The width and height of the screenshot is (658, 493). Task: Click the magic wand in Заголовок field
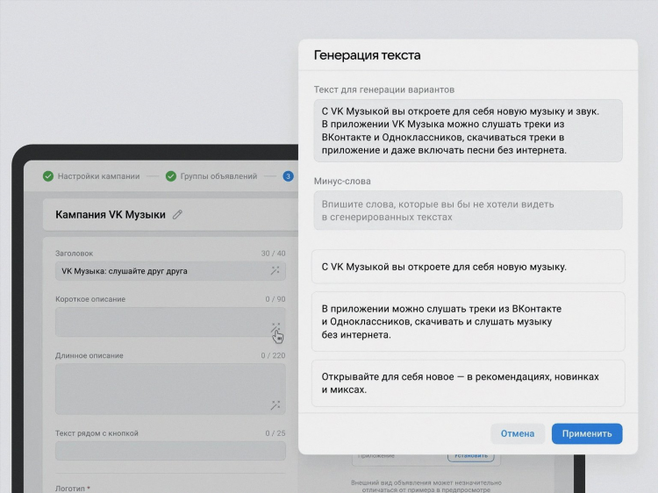click(x=275, y=271)
